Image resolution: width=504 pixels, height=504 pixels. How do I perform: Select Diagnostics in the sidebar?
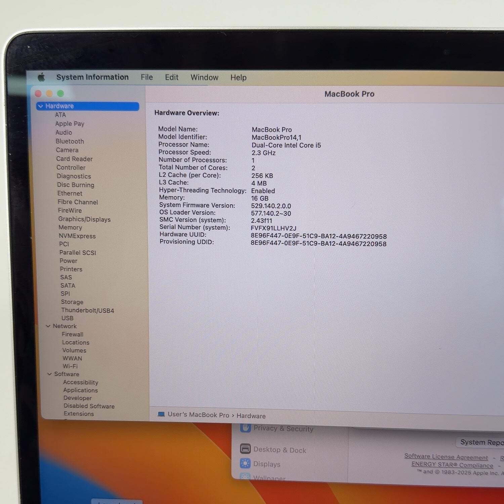coord(74,176)
